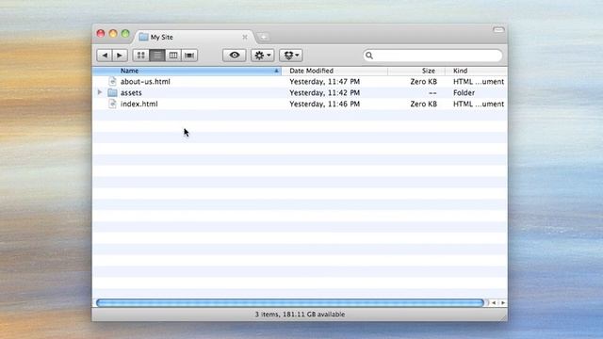The height and width of the screenshot is (339, 603).
Task: Click the 11:42 PM modified date cell
Action: [324, 92]
